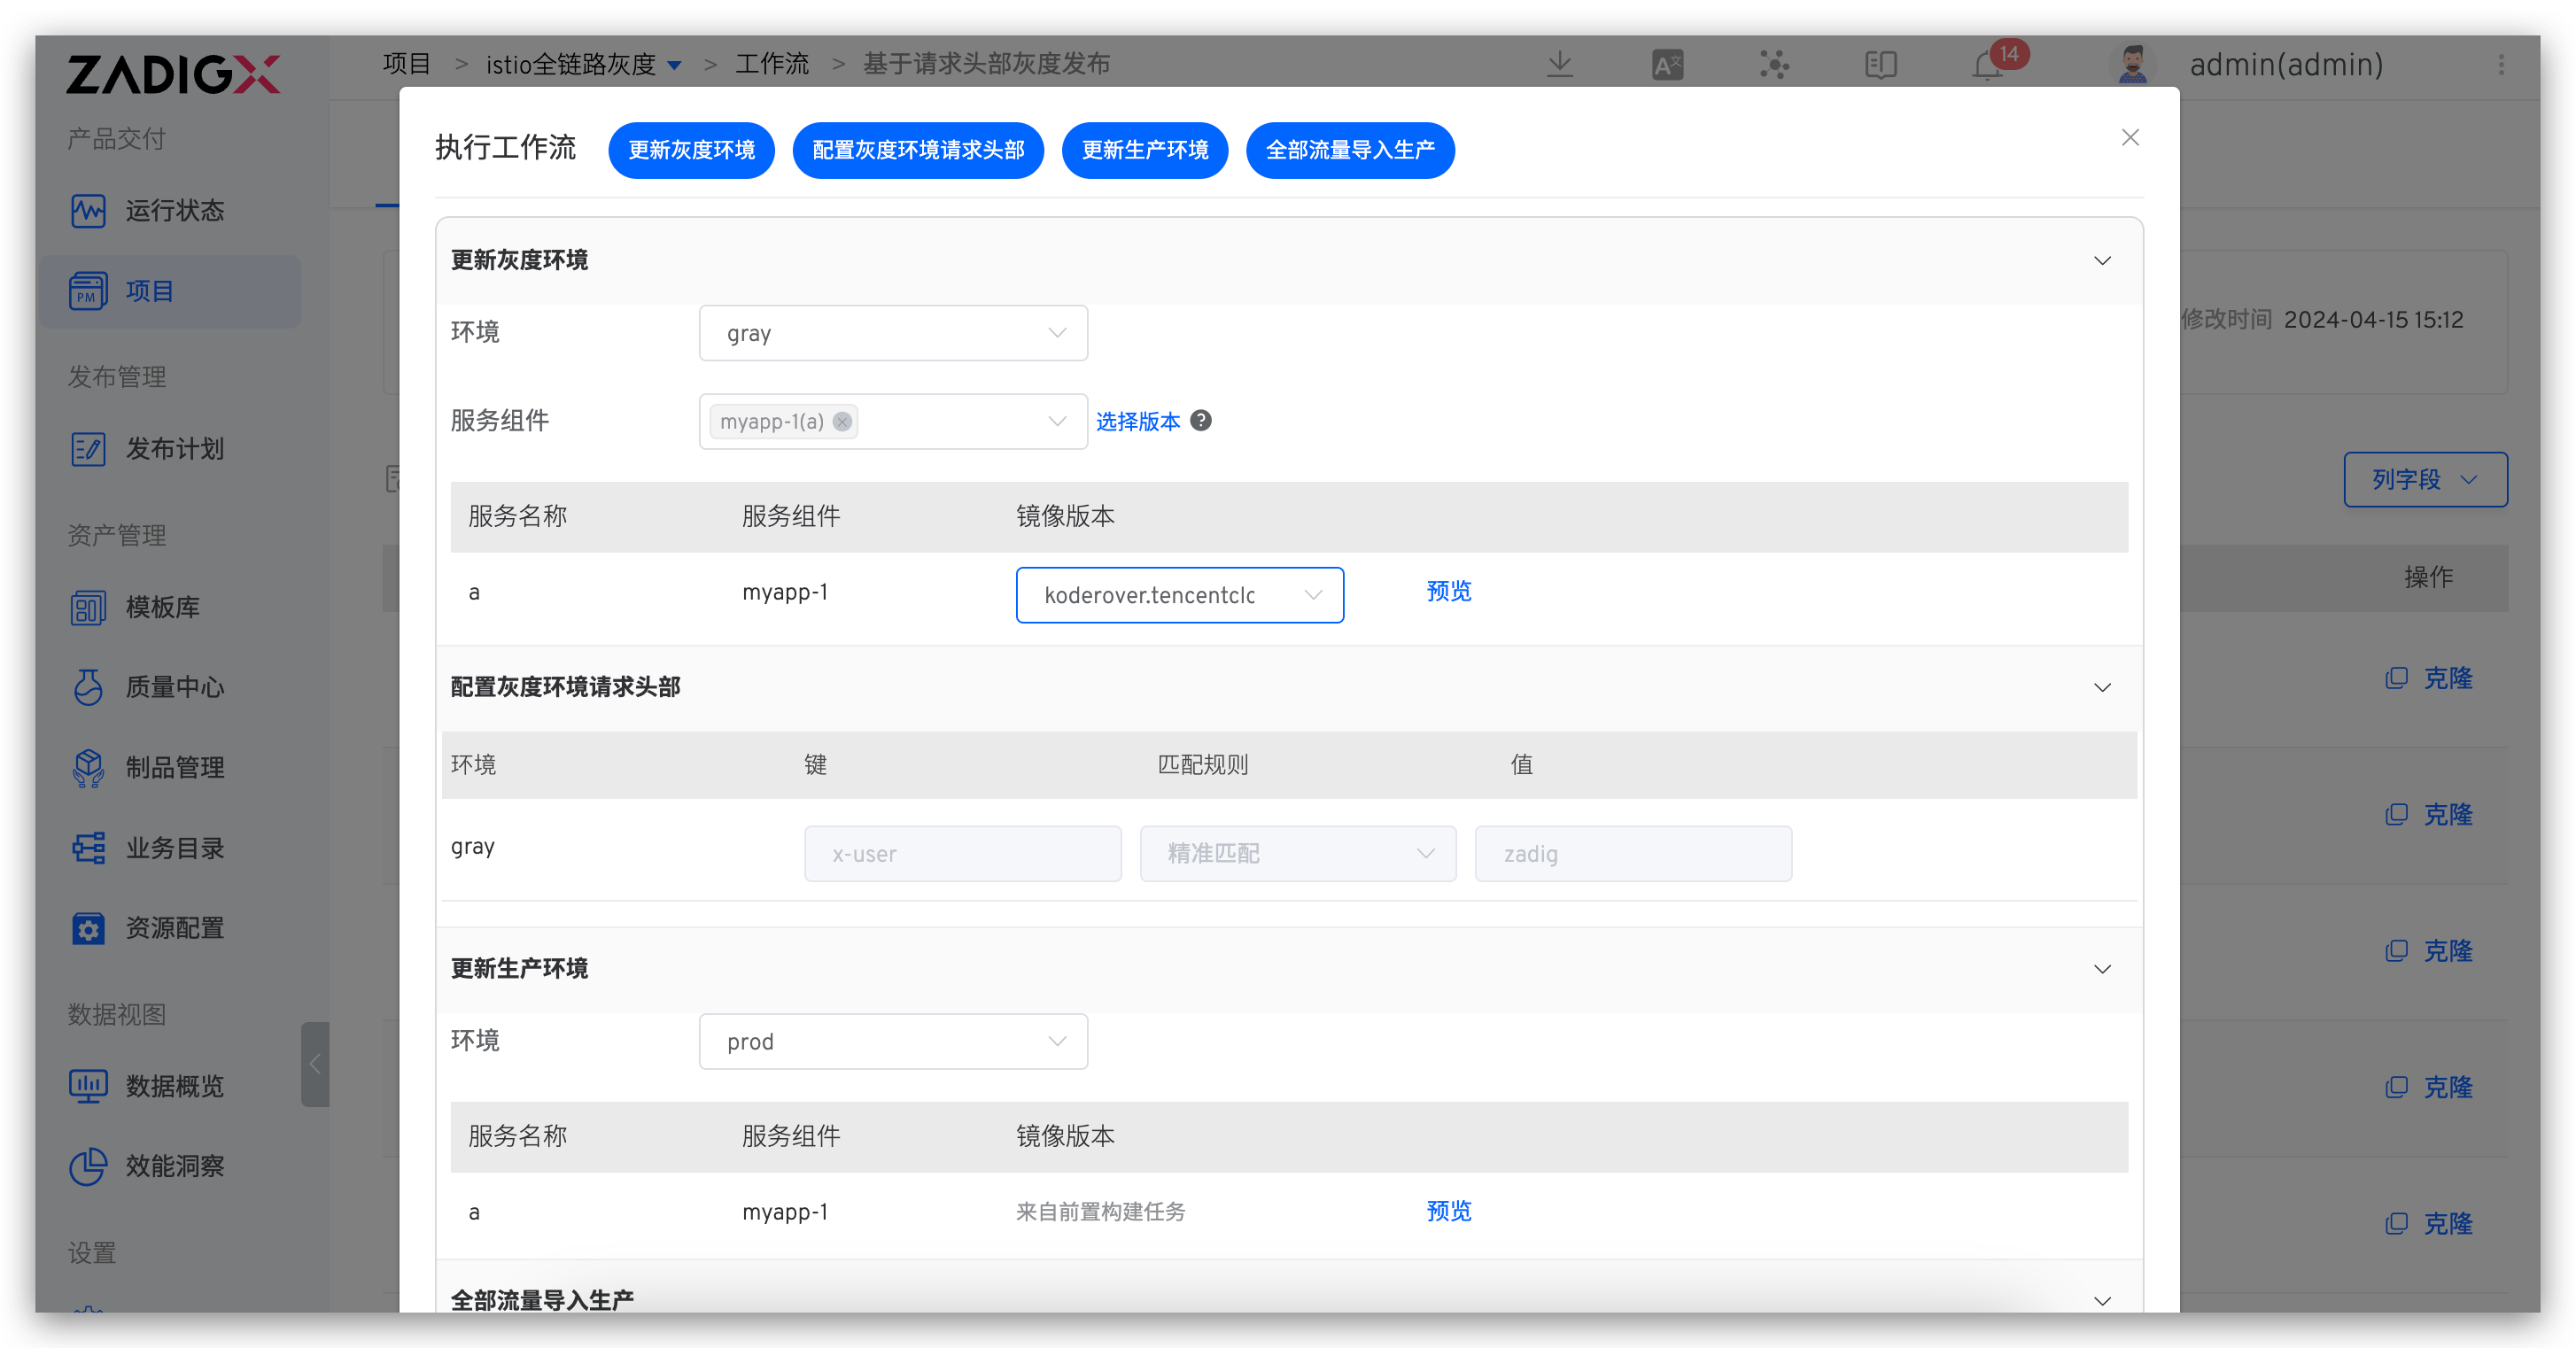Open 运行状态 in sidebar
The image size is (2576, 1348).
[174, 211]
